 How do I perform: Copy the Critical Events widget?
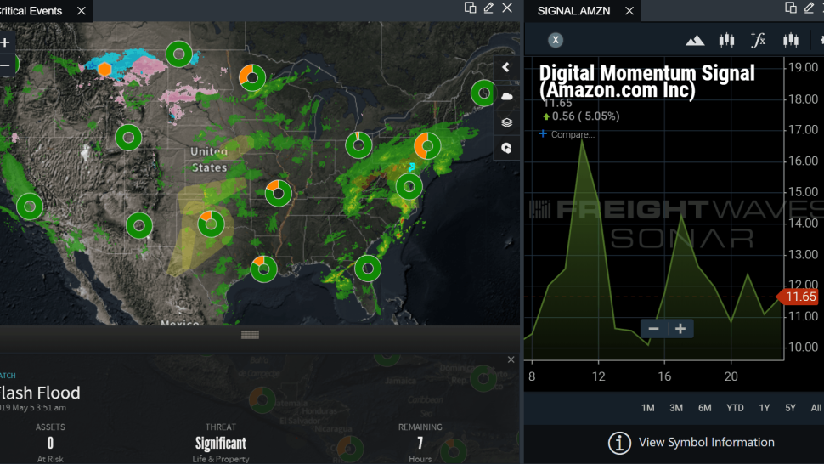(x=471, y=8)
